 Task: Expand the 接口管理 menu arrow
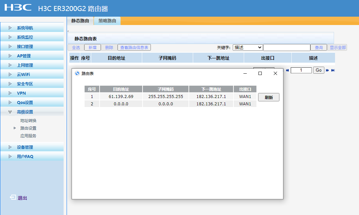pos(10,47)
